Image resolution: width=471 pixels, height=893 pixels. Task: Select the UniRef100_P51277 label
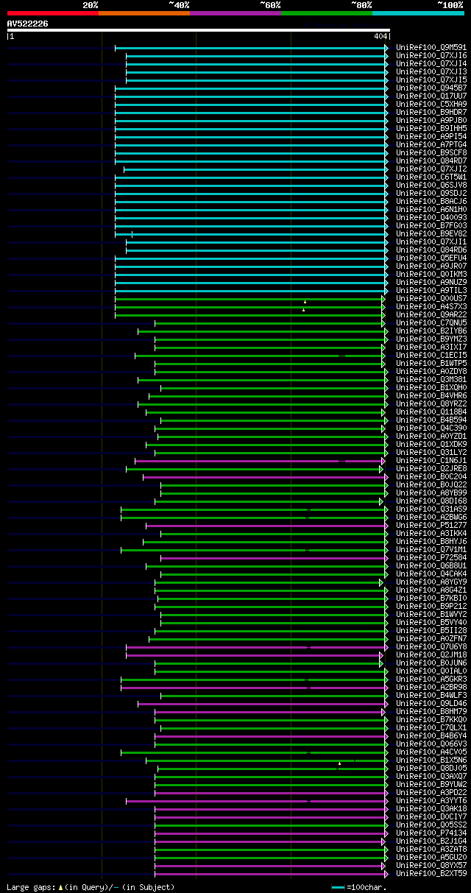431,526
